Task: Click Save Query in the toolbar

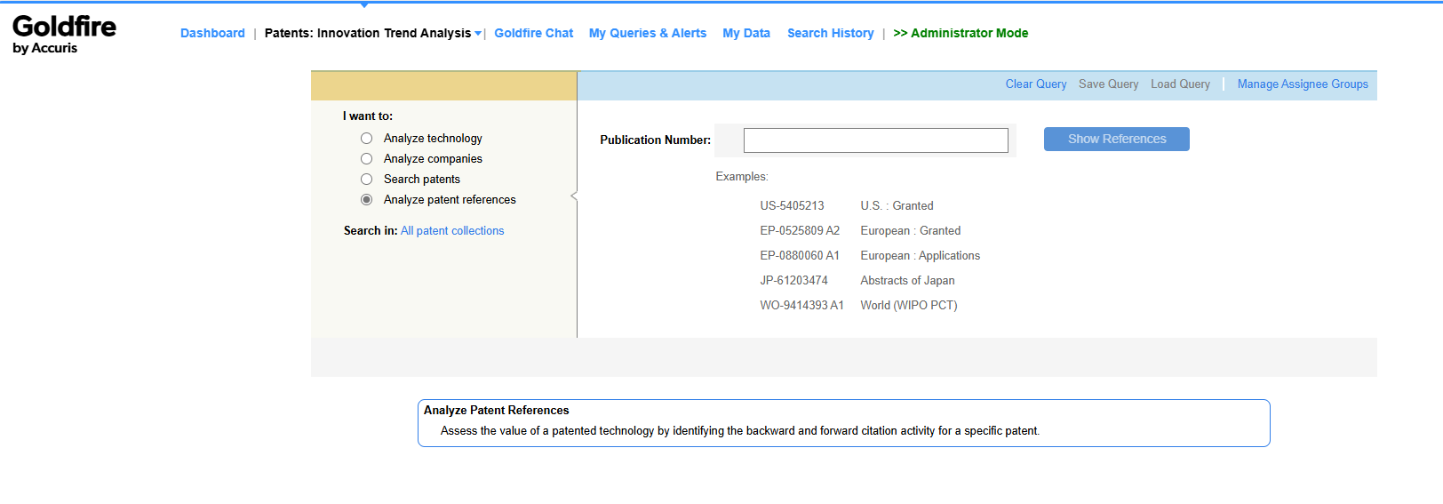Action: pos(1108,84)
